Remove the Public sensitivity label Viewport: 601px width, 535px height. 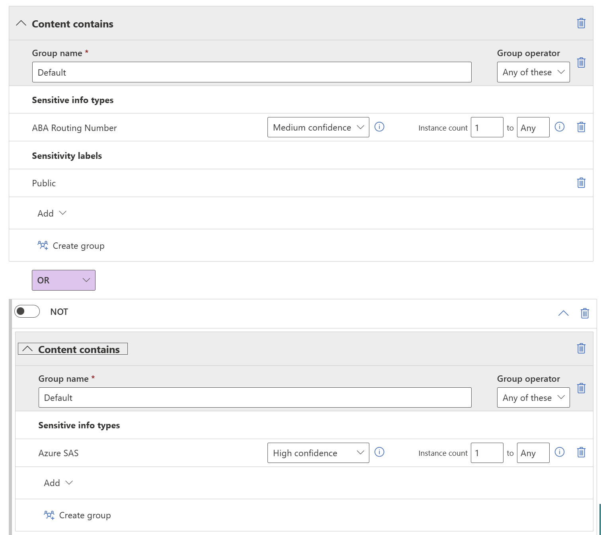[x=581, y=183]
